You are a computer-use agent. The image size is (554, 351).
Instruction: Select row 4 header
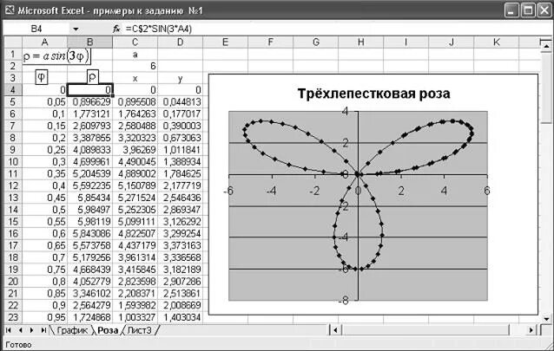coord(13,89)
